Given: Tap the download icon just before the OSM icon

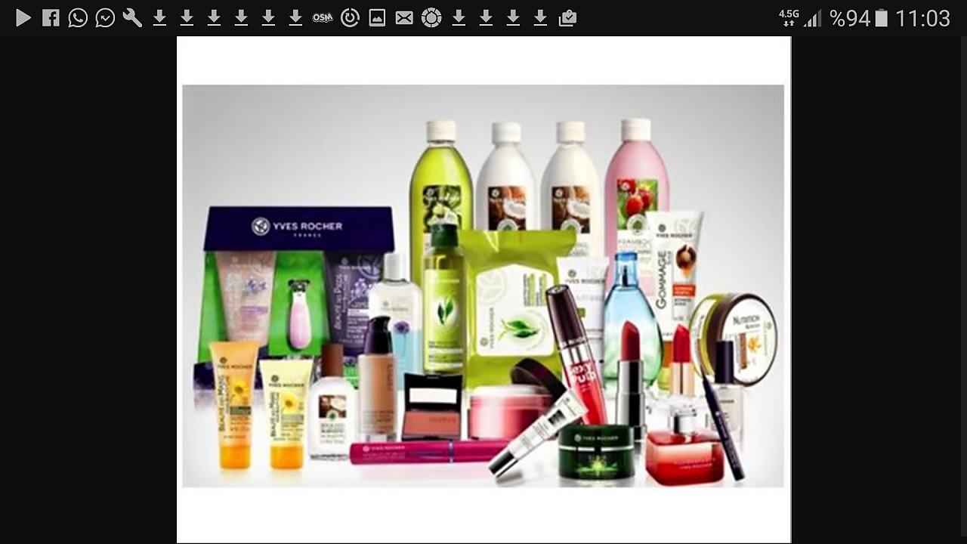Looking at the screenshot, I should [295, 17].
